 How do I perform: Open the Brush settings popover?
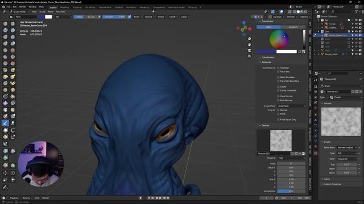(x=138, y=17)
